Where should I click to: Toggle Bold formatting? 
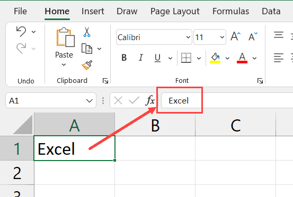pyautogui.click(x=124, y=58)
